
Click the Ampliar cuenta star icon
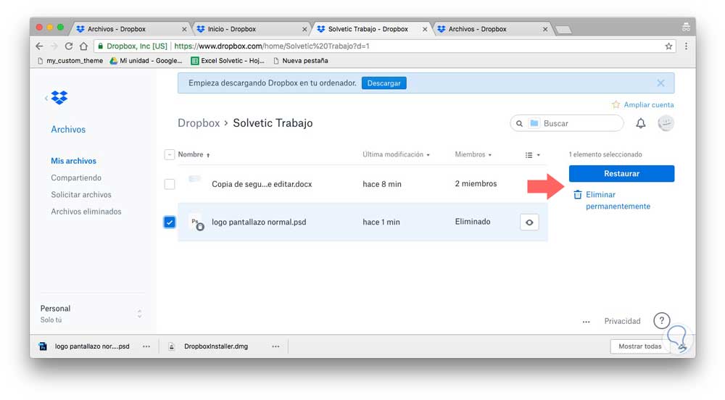coord(616,105)
